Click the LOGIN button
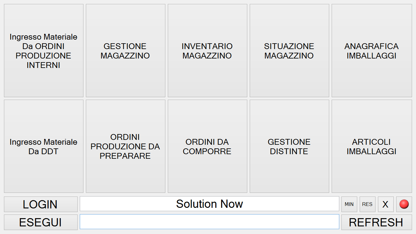The image size is (416, 234). (41, 204)
